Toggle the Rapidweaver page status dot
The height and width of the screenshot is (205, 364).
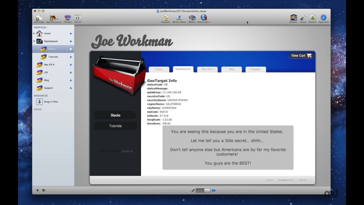[71, 41]
